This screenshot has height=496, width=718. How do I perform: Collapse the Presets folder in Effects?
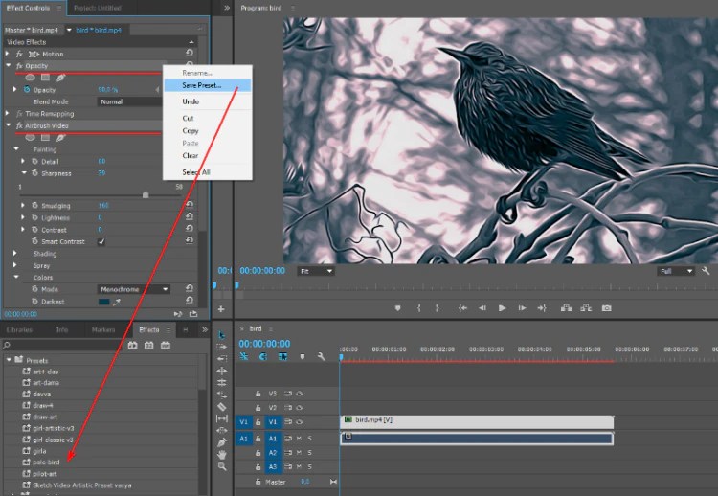tap(9, 360)
